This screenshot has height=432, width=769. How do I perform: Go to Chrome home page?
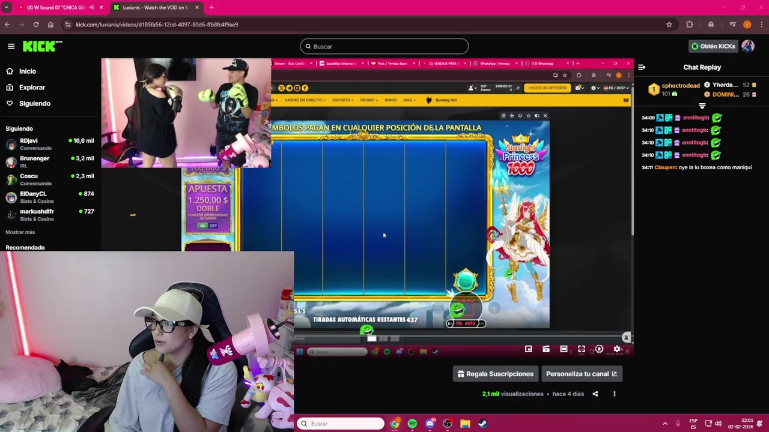[x=50, y=25]
